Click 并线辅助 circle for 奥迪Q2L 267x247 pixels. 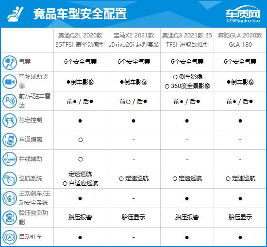[x=81, y=159]
